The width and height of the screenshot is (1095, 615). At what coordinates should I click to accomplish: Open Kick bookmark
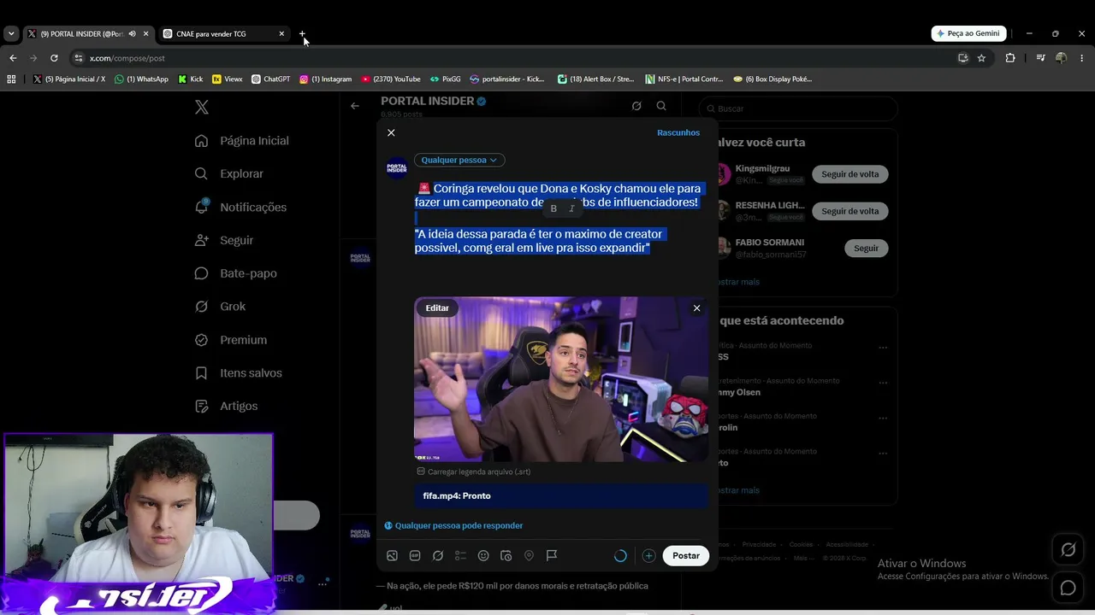(x=191, y=79)
